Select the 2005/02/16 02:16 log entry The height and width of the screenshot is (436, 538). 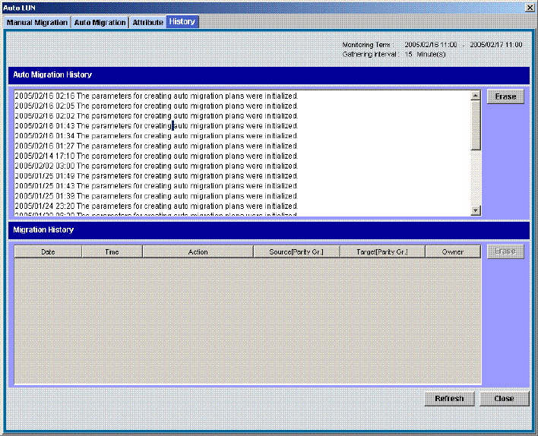(156, 96)
